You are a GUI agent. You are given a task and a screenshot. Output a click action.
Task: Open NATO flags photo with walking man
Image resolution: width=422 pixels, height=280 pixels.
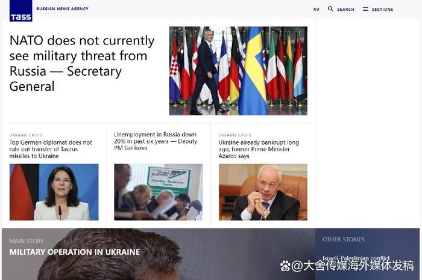[x=238, y=71]
